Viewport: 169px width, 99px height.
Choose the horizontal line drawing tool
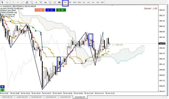pos(18,2)
